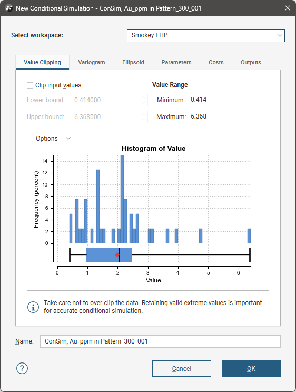Screen dimensions: 296x392
Task: Click the red mean diamond on box plot
Action: [117, 255]
